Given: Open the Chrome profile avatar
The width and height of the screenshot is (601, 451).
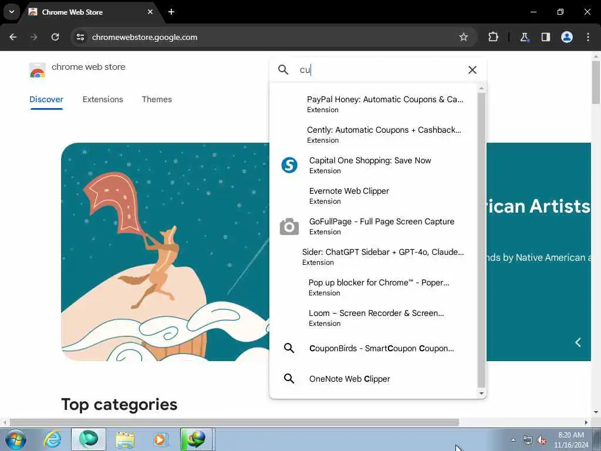Looking at the screenshot, I should [x=567, y=37].
